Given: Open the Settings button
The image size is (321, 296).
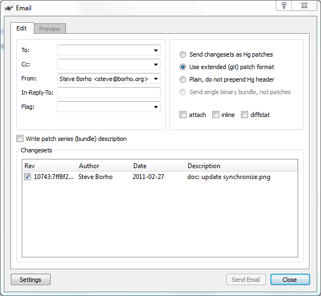Looking at the screenshot, I should click(30, 280).
